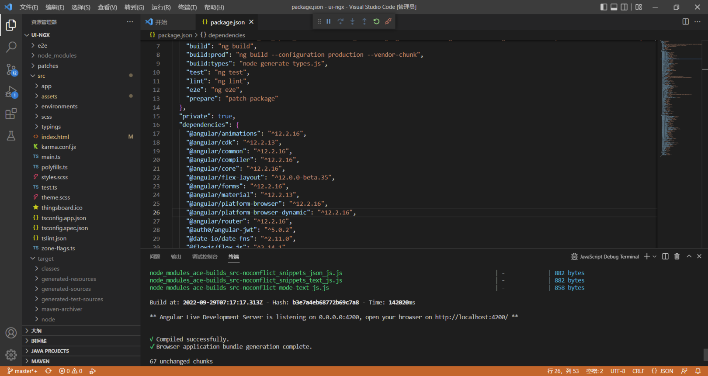Screen dimensions: 708x376
Task: Open errors and warnings count
Action: click(x=71, y=371)
